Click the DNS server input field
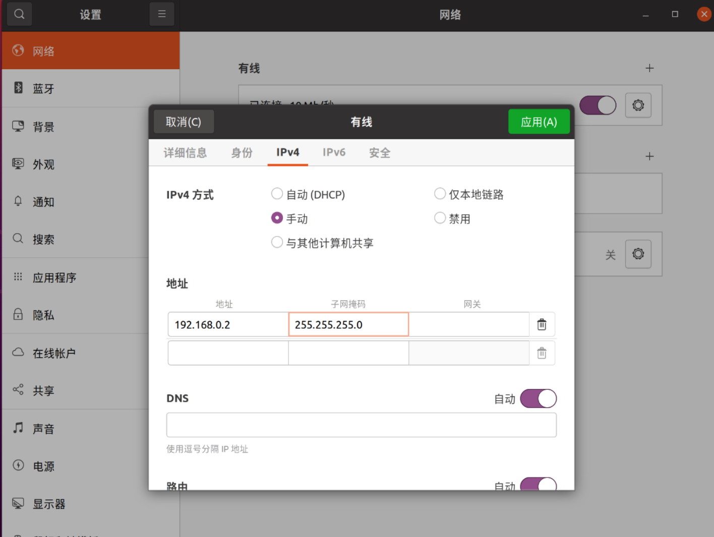Image resolution: width=714 pixels, height=537 pixels. tap(361, 425)
